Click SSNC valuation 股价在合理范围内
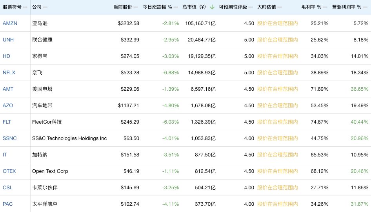Screen dimensions: 371x212 tap(278, 138)
